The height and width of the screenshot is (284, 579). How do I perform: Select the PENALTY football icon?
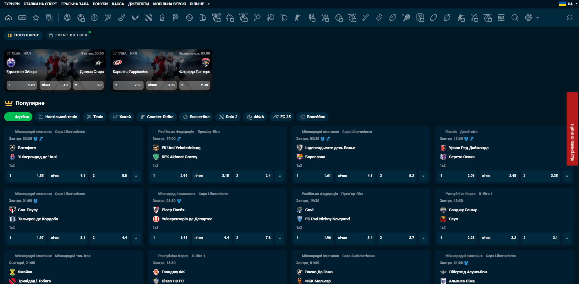point(243,18)
